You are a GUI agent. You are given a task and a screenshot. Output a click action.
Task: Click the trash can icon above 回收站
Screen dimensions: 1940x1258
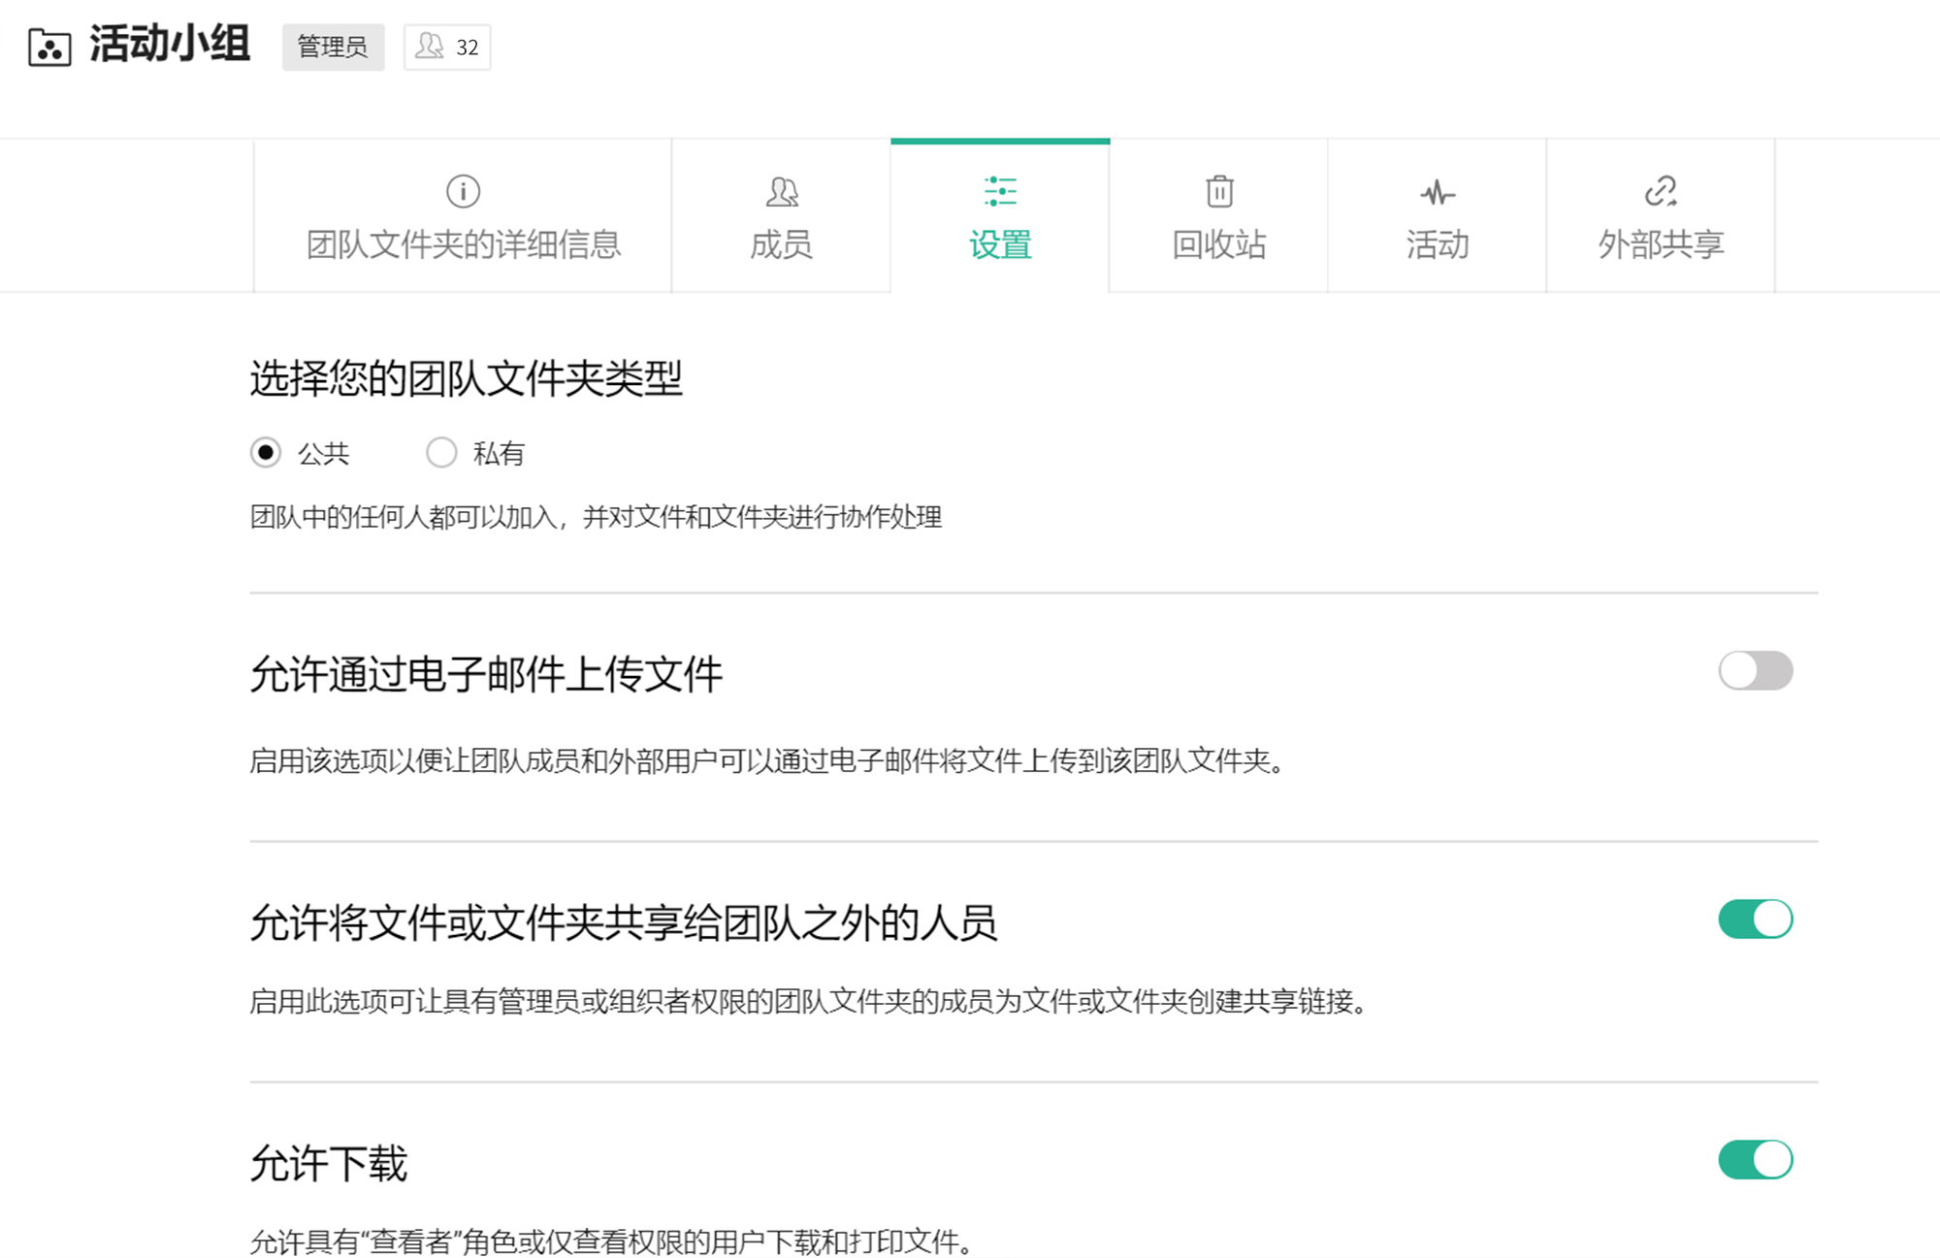click(x=1219, y=191)
